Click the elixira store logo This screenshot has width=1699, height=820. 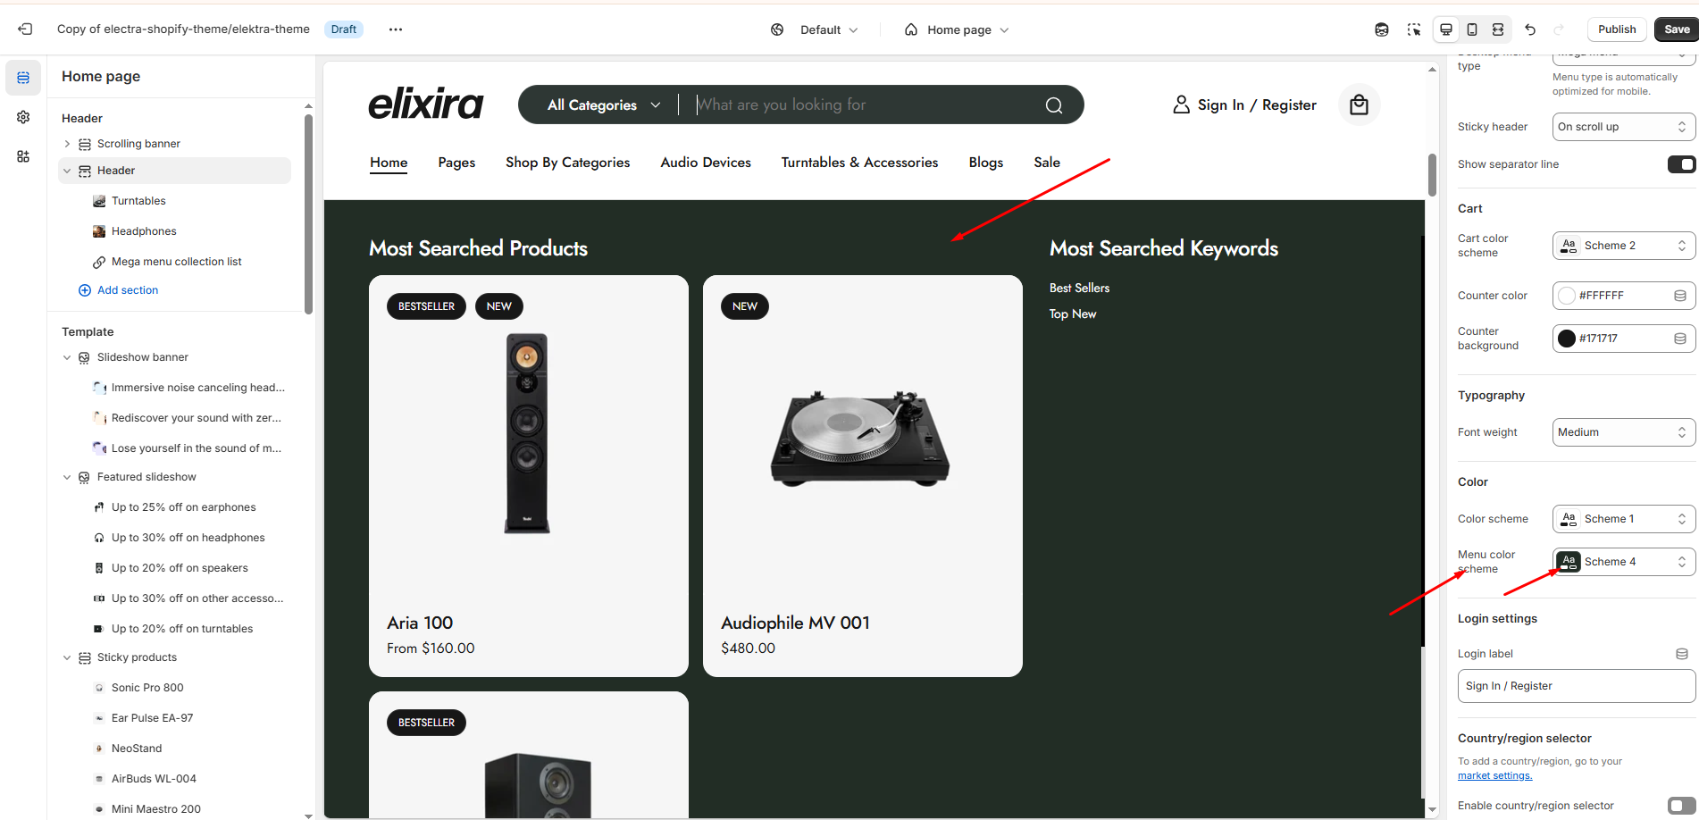coord(426,104)
